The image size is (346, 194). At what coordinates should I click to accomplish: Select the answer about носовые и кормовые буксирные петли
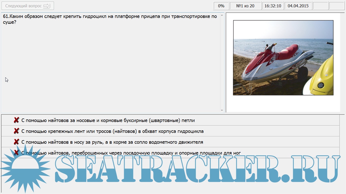click(x=108, y=120)
